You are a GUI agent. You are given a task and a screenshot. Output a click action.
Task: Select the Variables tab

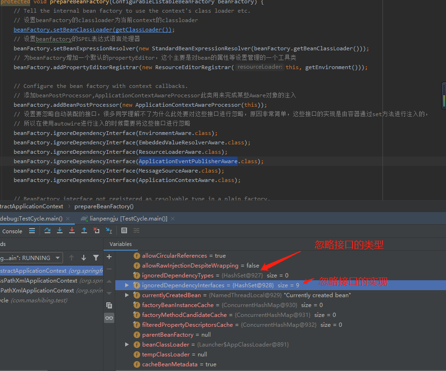coord(120,244)
